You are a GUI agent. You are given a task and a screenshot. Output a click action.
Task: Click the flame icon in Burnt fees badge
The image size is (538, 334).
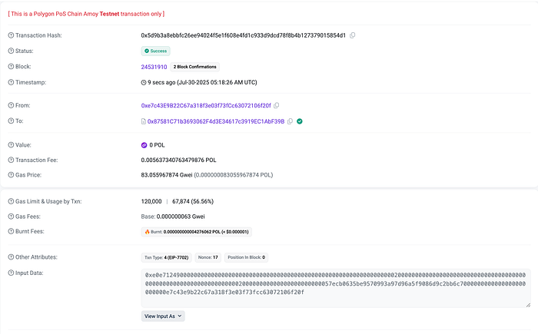(x=148, y=232)
